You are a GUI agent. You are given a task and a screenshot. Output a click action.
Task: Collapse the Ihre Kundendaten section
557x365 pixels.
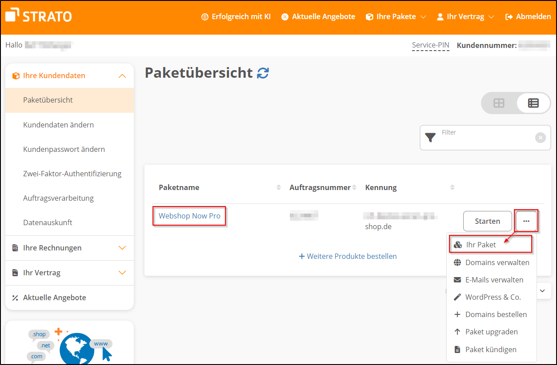pyautogui.click(x=122, y=75)
